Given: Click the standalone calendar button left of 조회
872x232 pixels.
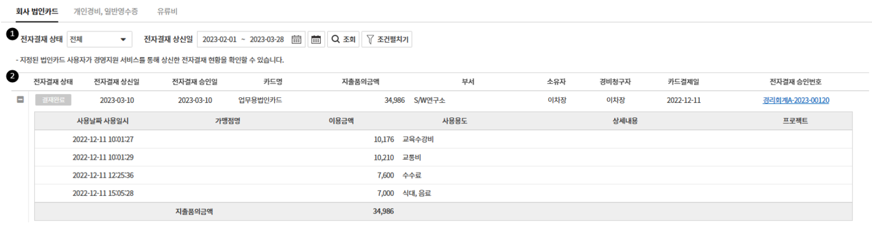Looking at the screenshot, I should (316, 40).
